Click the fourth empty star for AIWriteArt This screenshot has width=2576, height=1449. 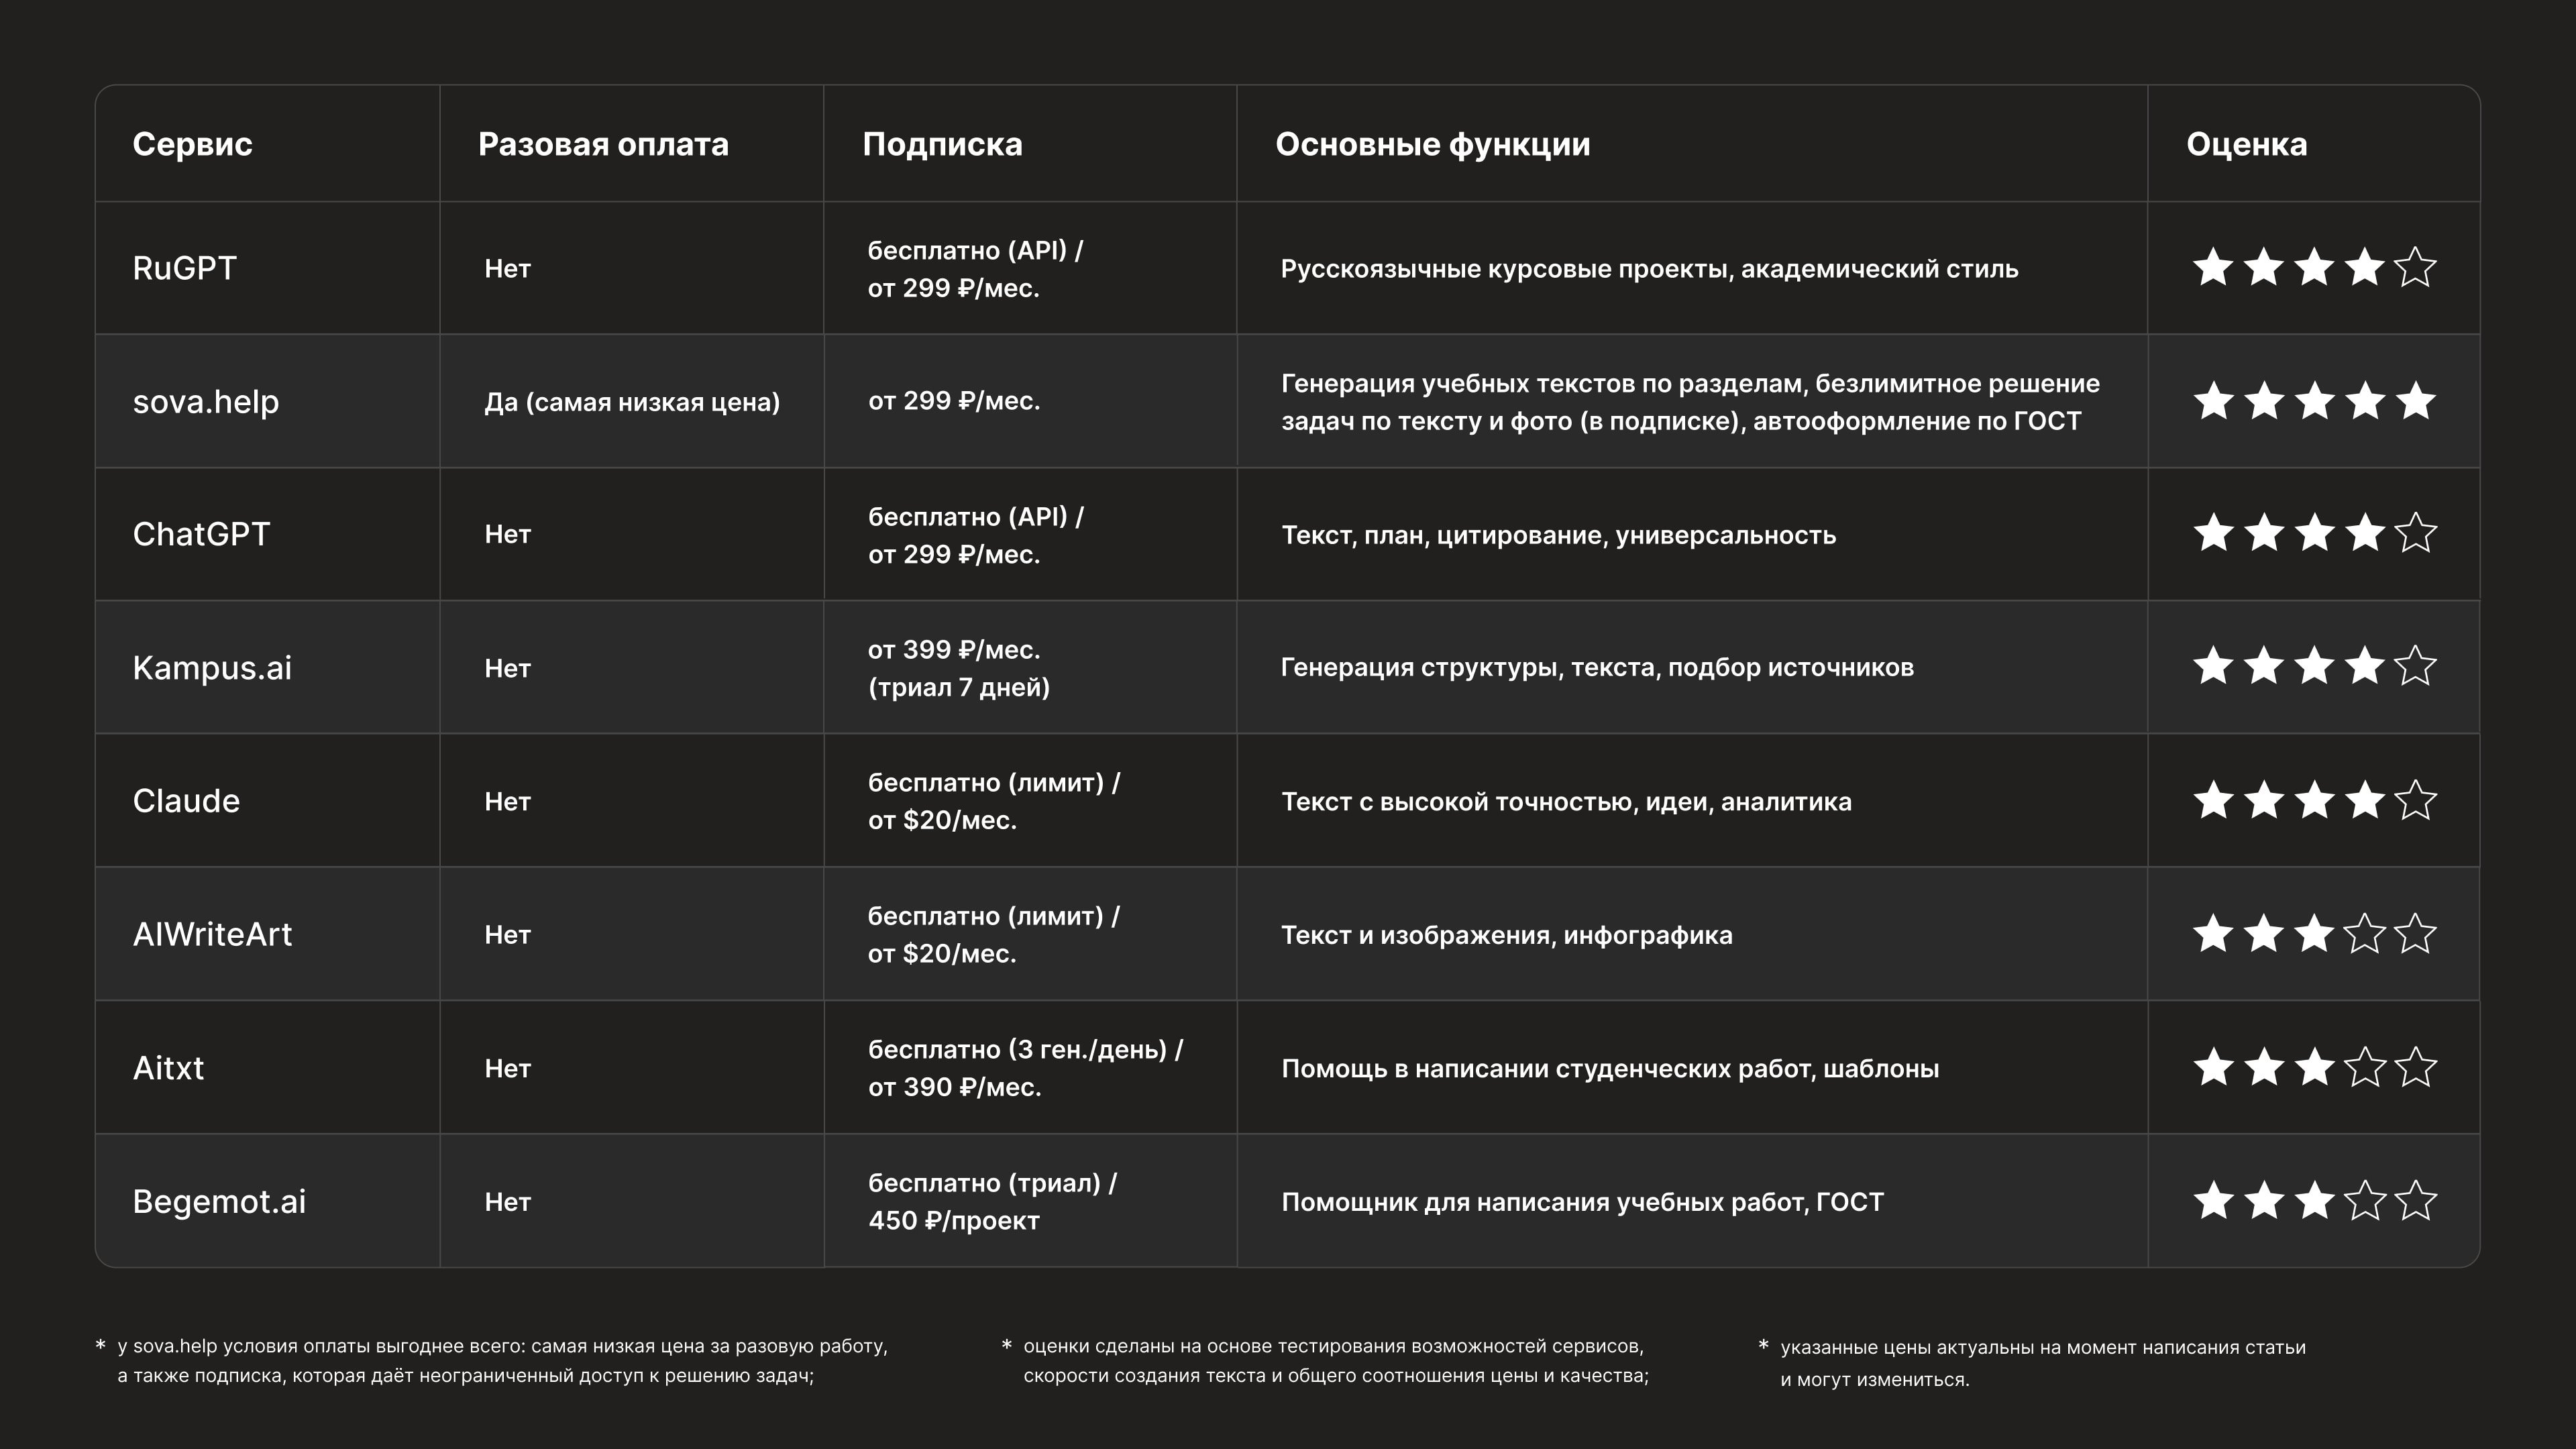[x=2365, y=934]
